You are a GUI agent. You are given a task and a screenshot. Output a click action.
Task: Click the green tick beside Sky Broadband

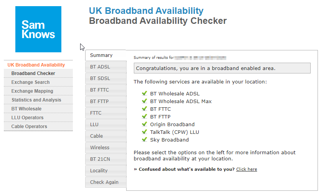pyautogui.click(x=145, y=140)
